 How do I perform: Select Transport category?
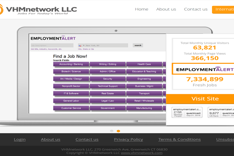[144, 93]
